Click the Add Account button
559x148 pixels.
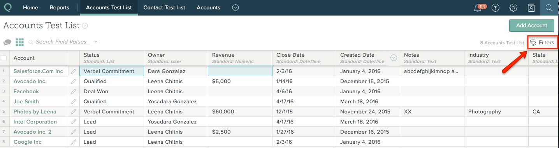click(x=532, y=25)
